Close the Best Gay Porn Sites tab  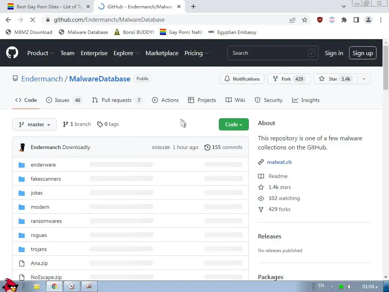pos(88,7)
